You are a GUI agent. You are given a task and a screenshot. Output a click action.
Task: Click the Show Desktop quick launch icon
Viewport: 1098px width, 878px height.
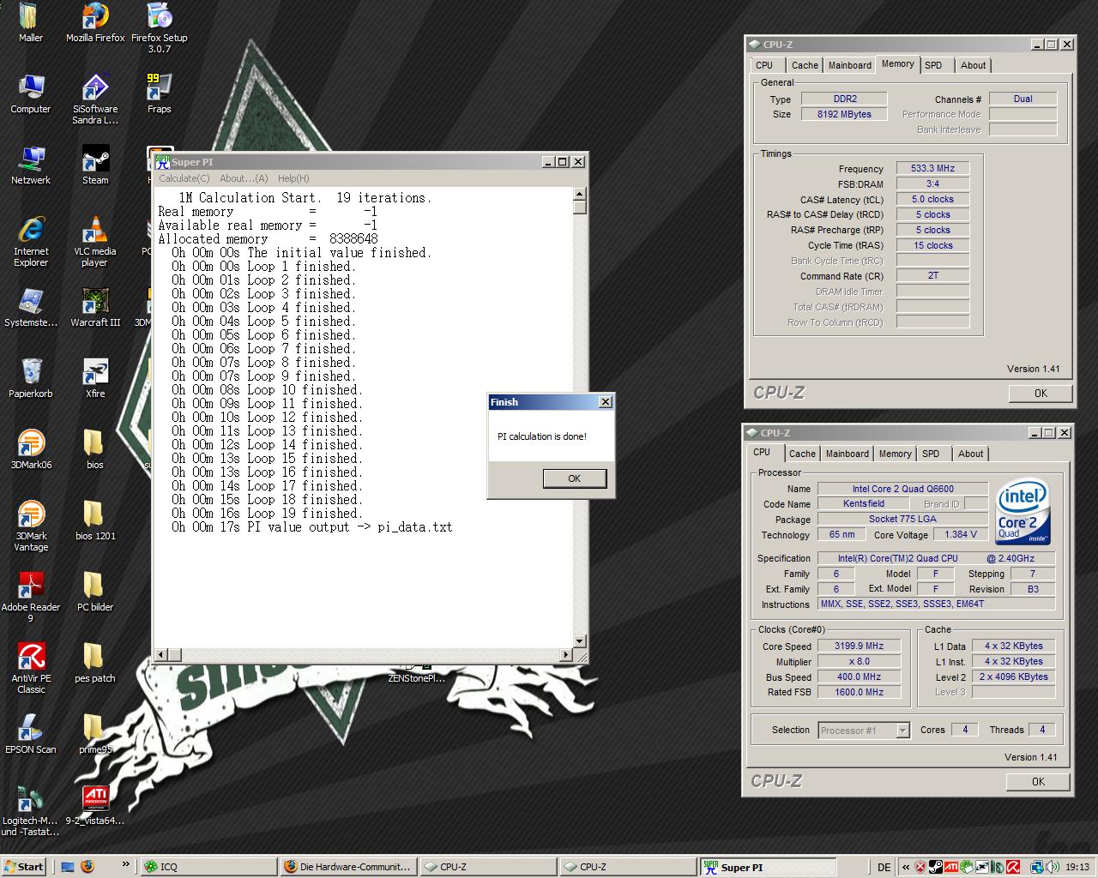tap(68, 867)
